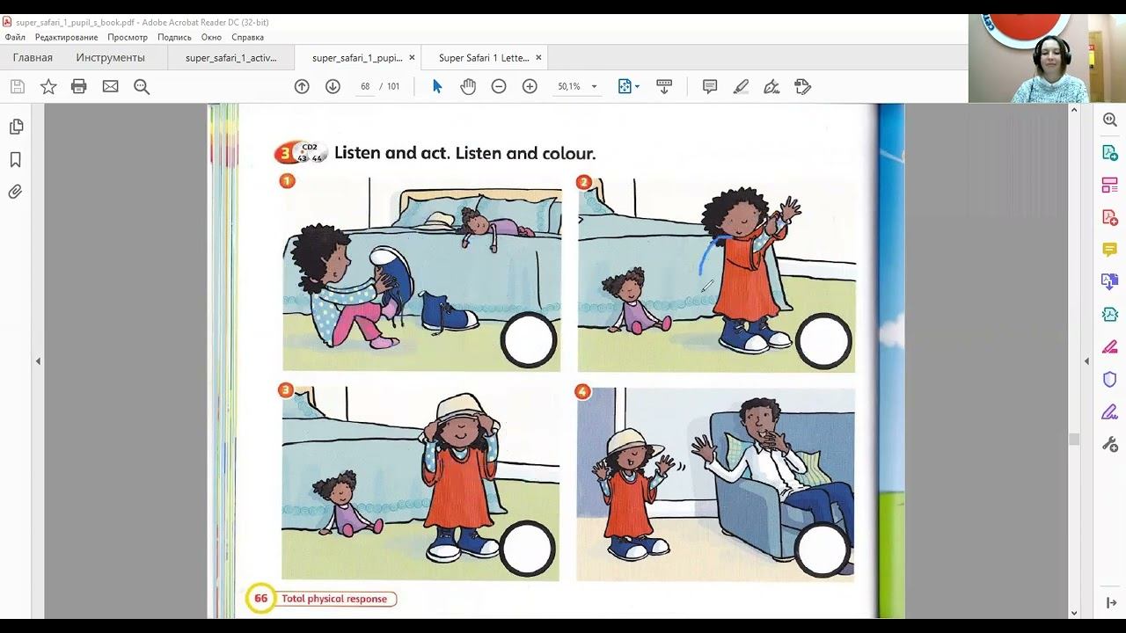Open the Bookmarks panel
The height and width of the screenshot is (633, 1126).
click(x=16, y=160)
